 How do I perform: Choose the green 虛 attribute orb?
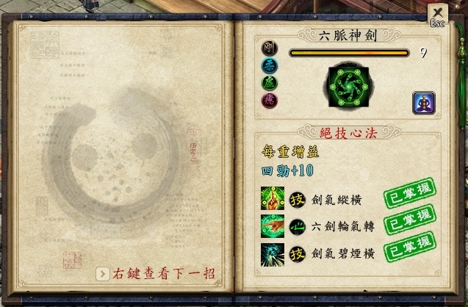coord(270,83)
